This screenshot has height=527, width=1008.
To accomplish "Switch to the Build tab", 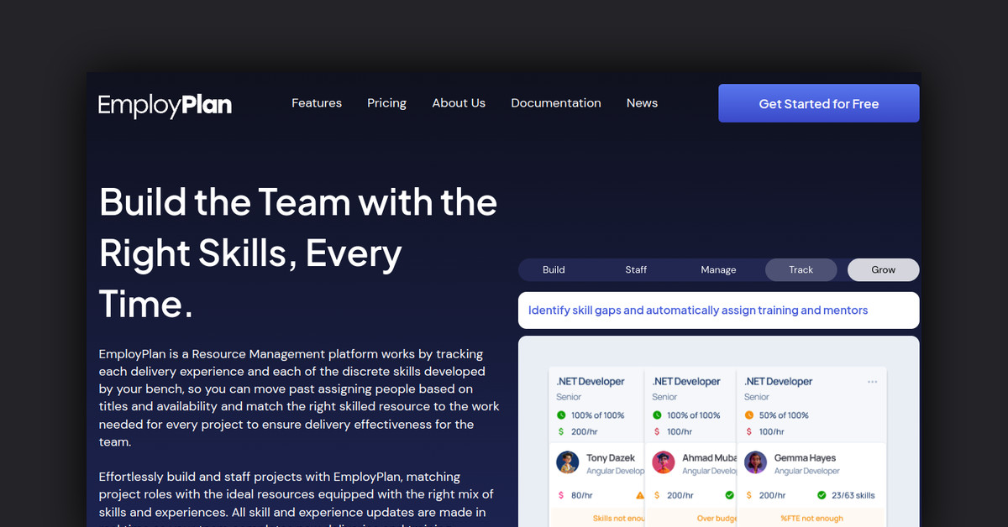I will [554, 269].
